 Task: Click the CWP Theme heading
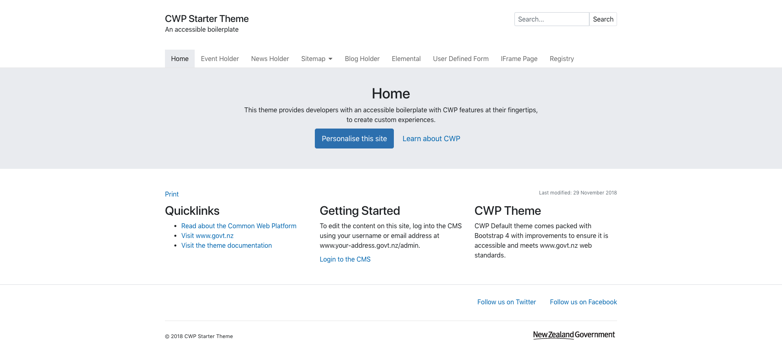507,211
